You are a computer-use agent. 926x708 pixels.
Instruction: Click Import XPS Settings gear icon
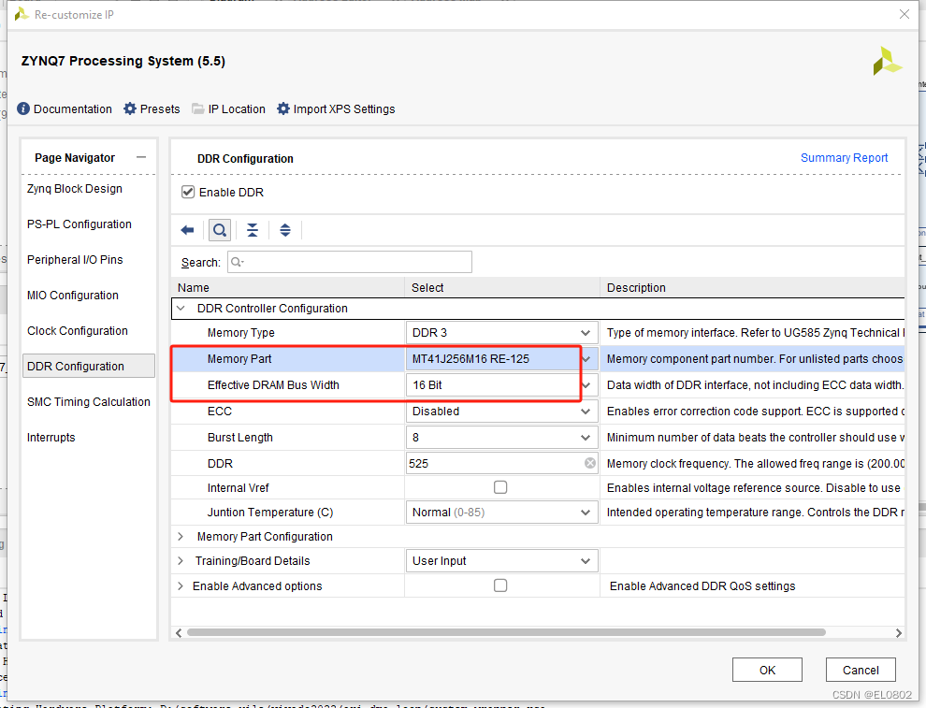tap(283, 108)
